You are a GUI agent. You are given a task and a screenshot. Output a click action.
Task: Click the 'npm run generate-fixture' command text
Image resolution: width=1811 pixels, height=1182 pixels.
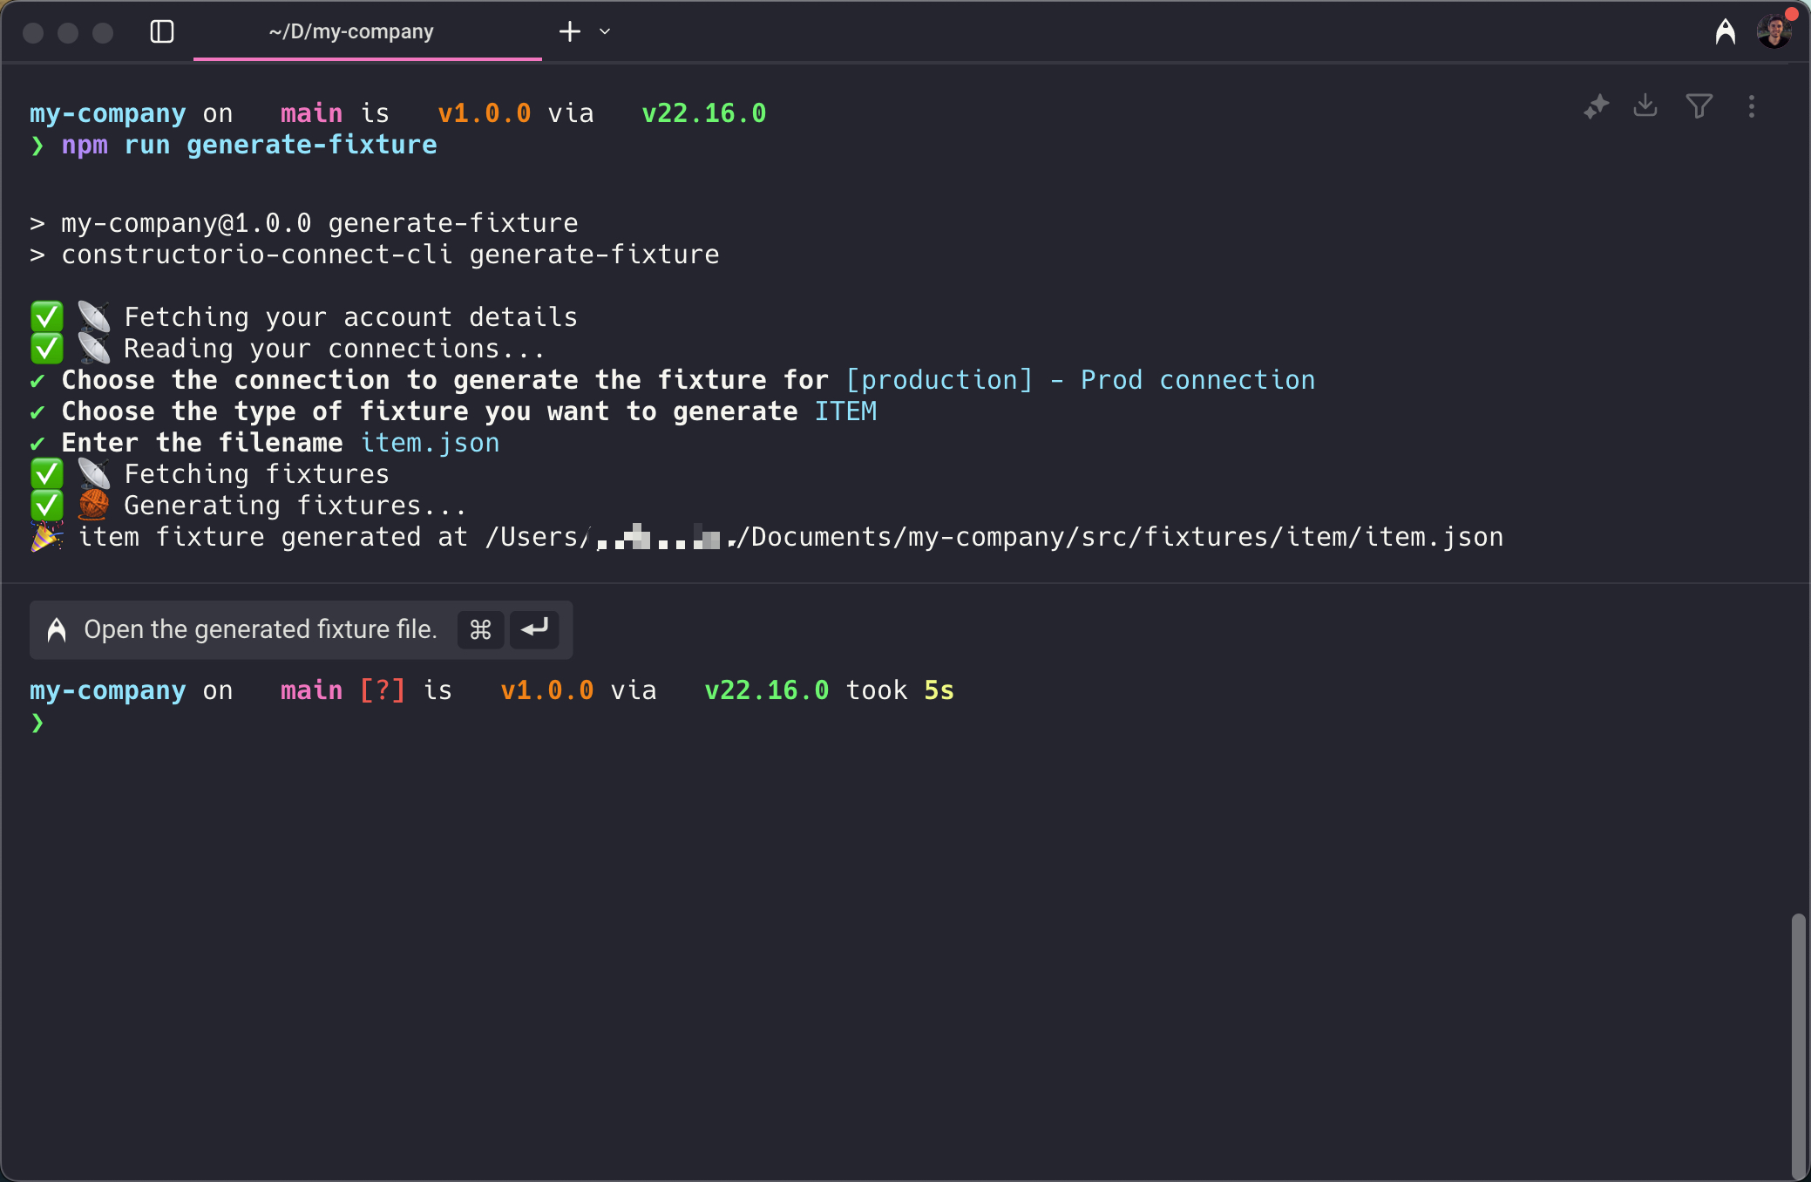point(249,145)
